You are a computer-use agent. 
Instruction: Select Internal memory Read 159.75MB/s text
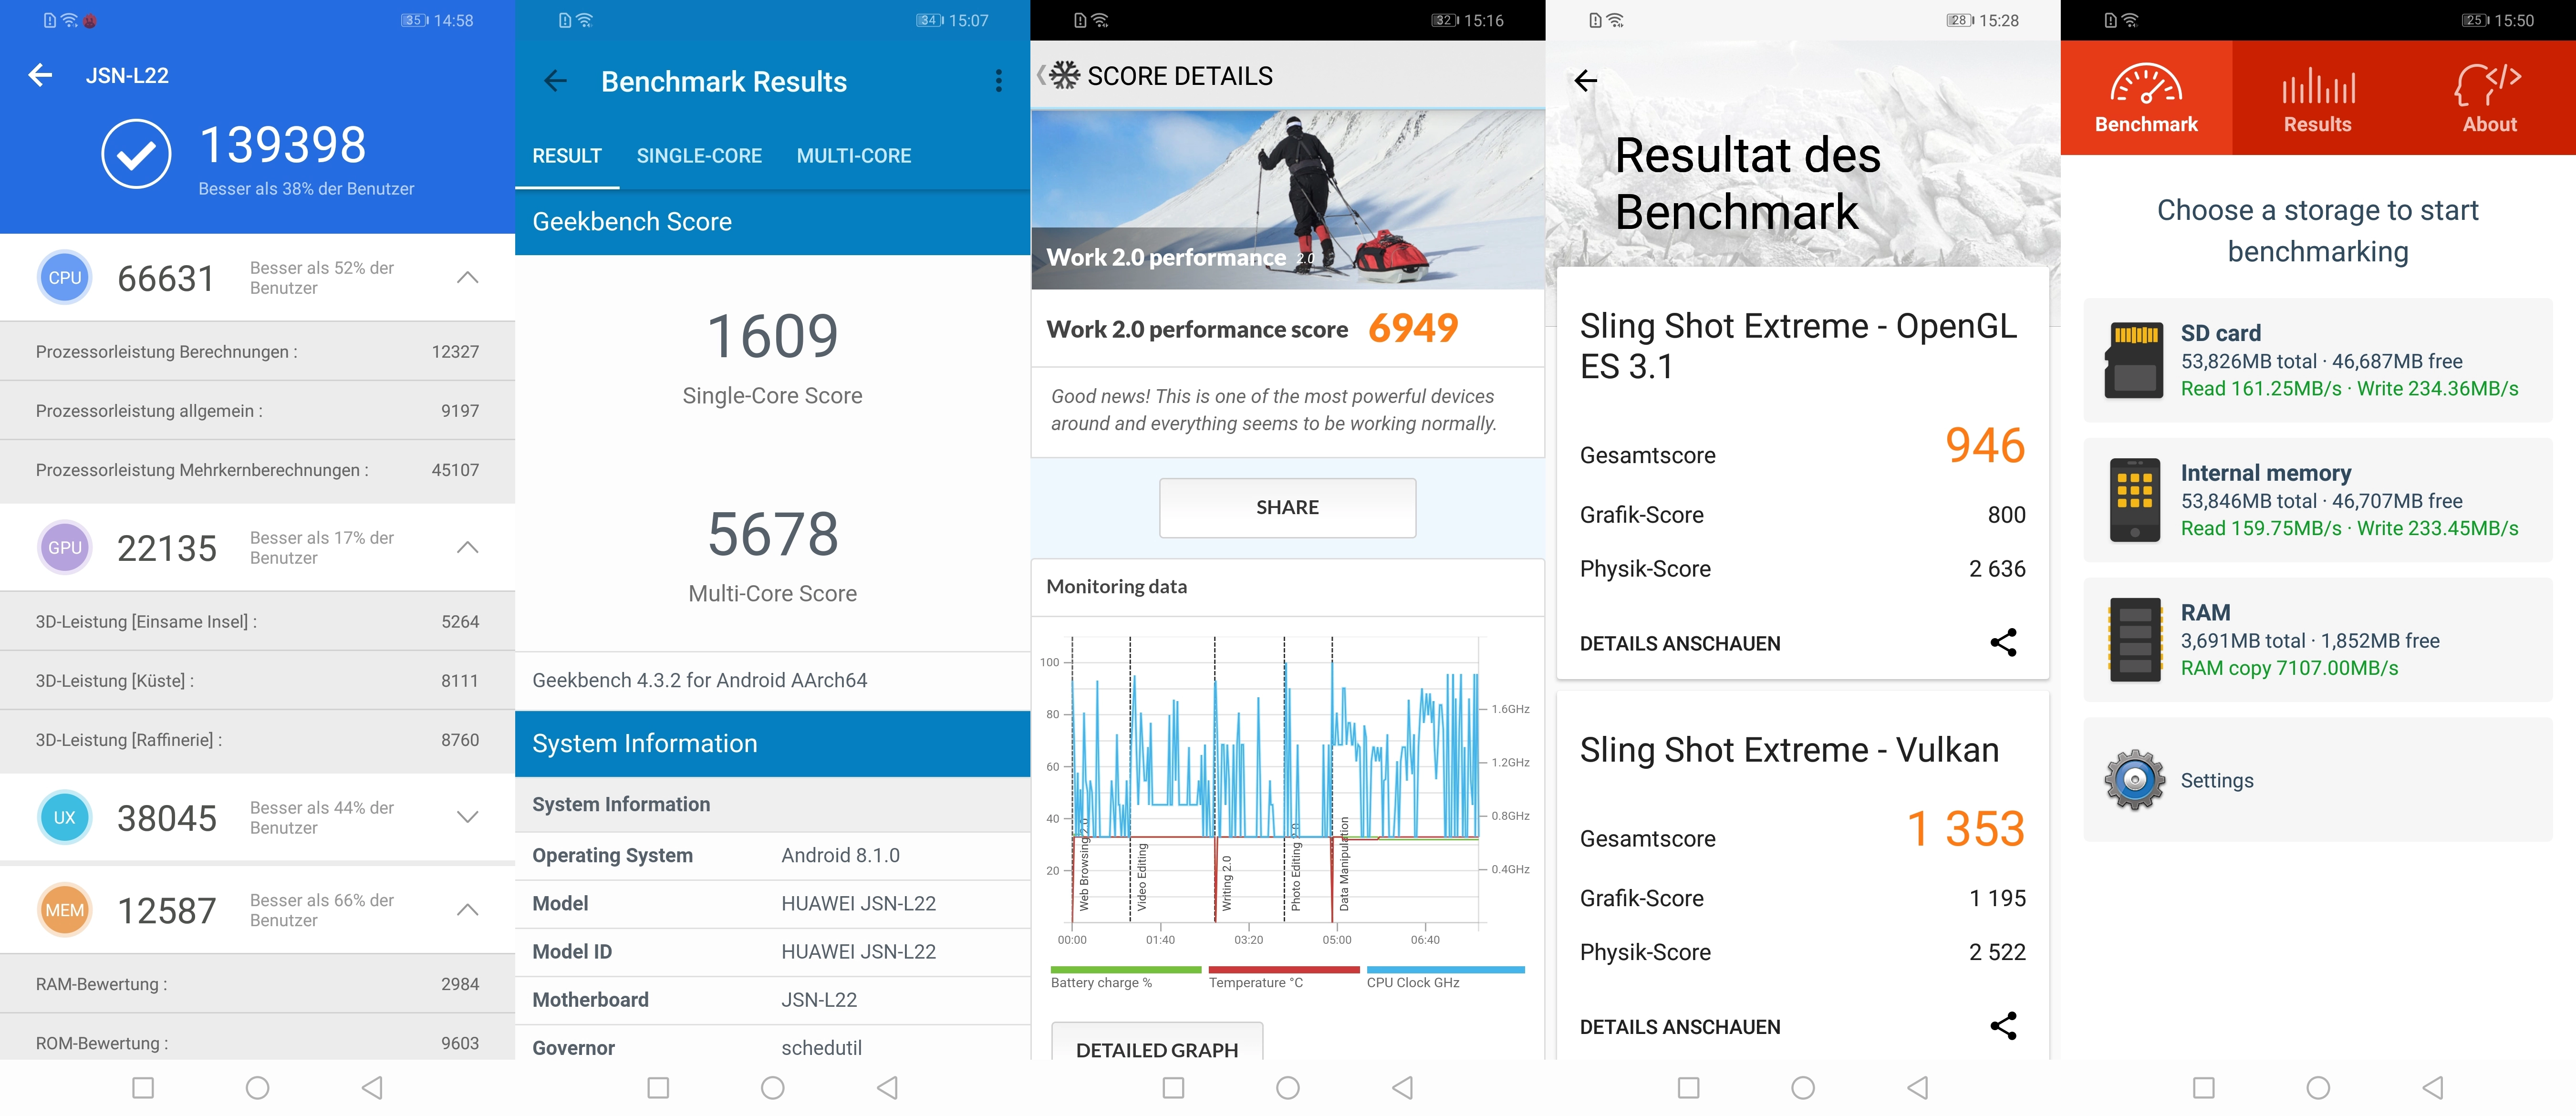pos(2261,529)
